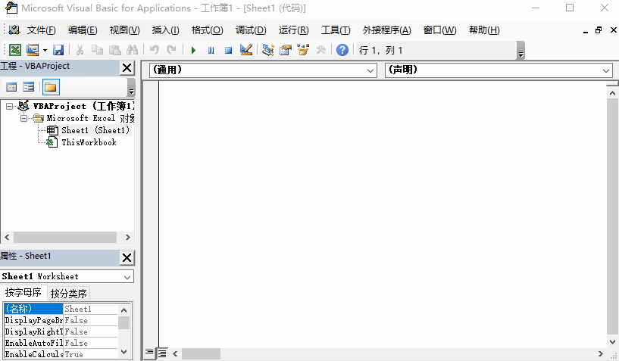Viewport: 619px width, 361px height.
Task: Open the 窗口(W) menu
Action: point(439,30)
